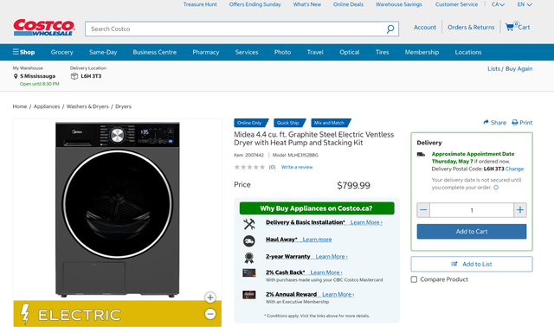
Task: Open the Grocery menu
Action: point(61,52)
